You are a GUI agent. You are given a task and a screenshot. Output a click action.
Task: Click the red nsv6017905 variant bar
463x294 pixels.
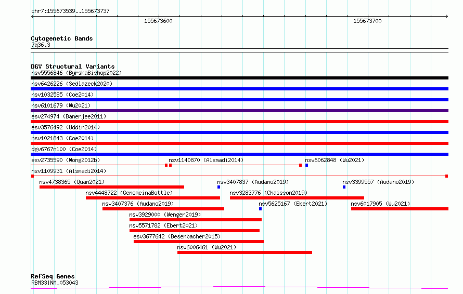[400, 209]
